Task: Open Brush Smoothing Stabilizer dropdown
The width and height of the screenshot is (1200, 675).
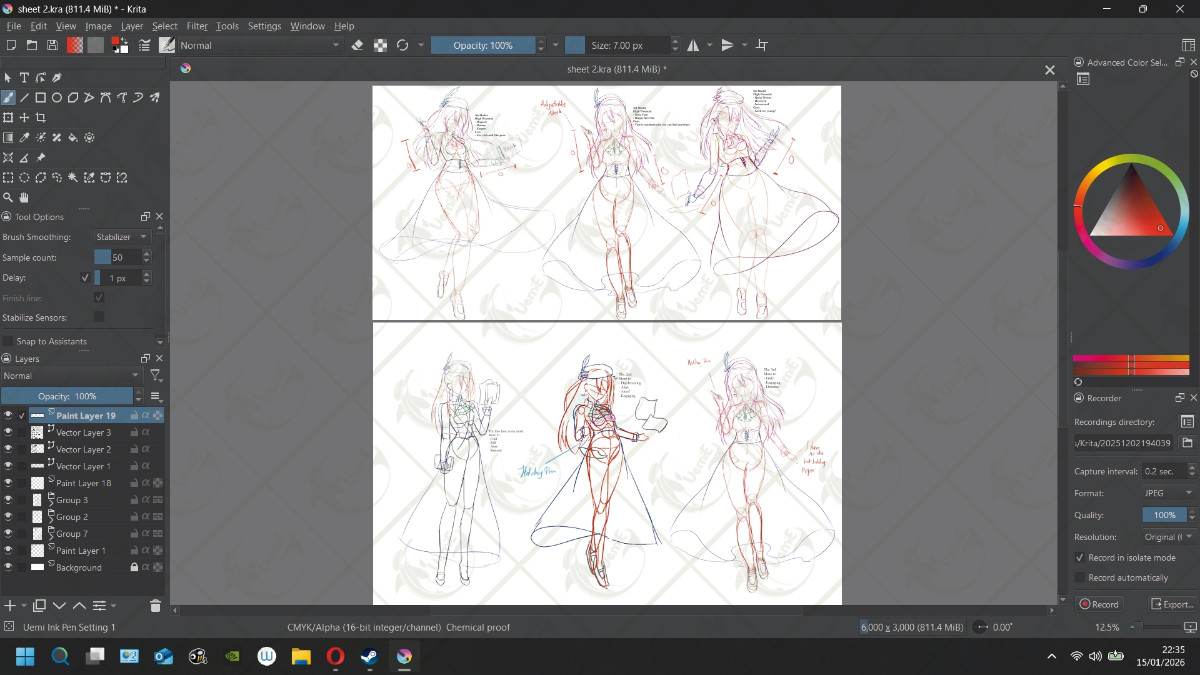Action: point(122,237)
